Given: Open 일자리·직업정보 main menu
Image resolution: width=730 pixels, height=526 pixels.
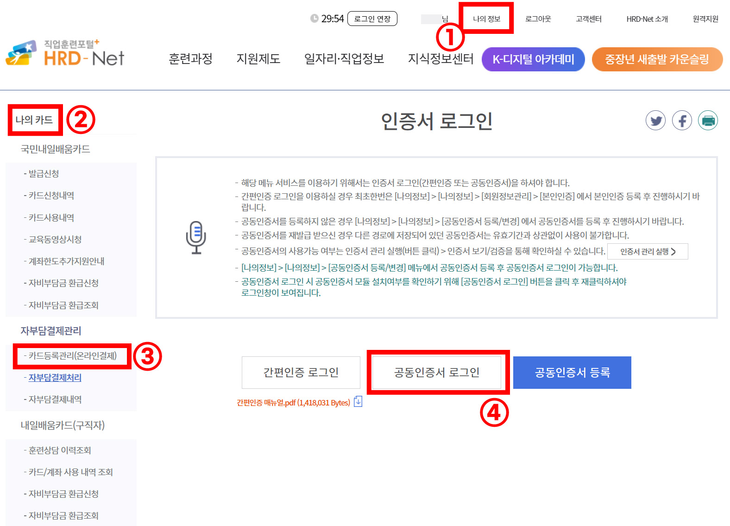Looking at the screenshot, I should click(344, 59).
